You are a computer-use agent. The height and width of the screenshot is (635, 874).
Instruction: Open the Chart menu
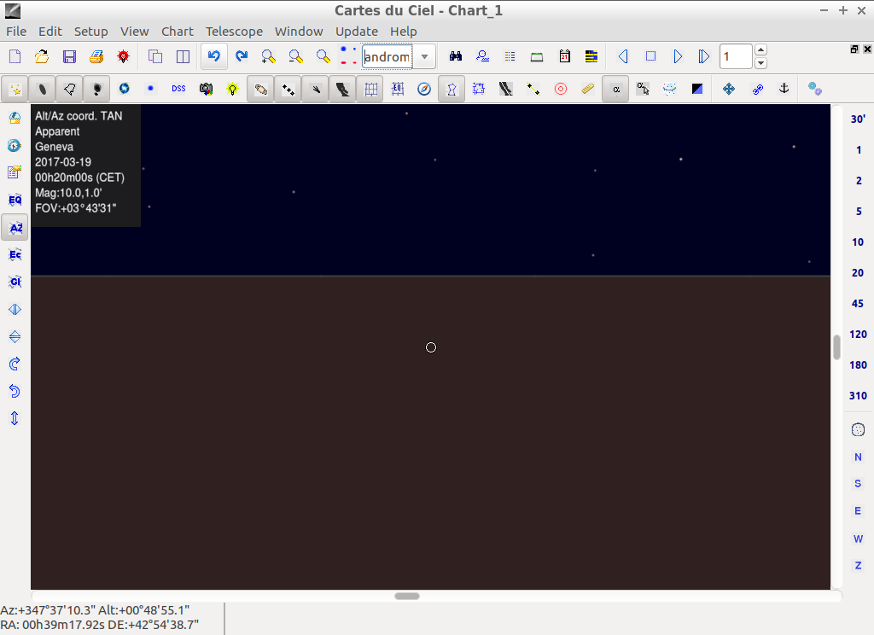[178, 32]
